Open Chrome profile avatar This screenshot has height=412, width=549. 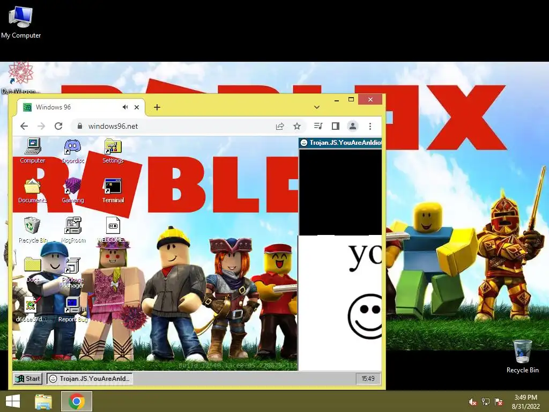(353, 126)
